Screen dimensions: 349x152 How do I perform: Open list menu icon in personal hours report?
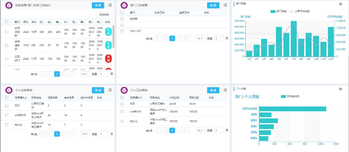pyautogui.click(x=225, y=90)
